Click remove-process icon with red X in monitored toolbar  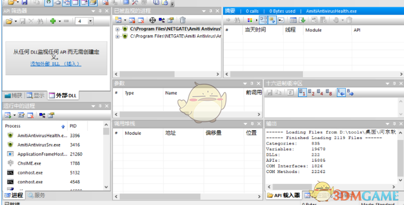point(141,20)
